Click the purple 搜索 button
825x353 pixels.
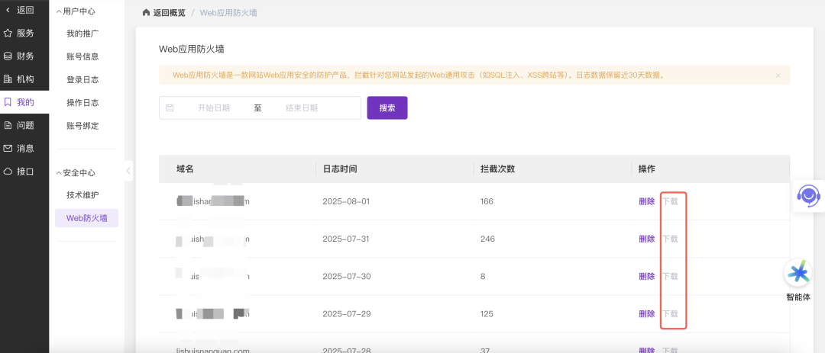pos(387,108)
